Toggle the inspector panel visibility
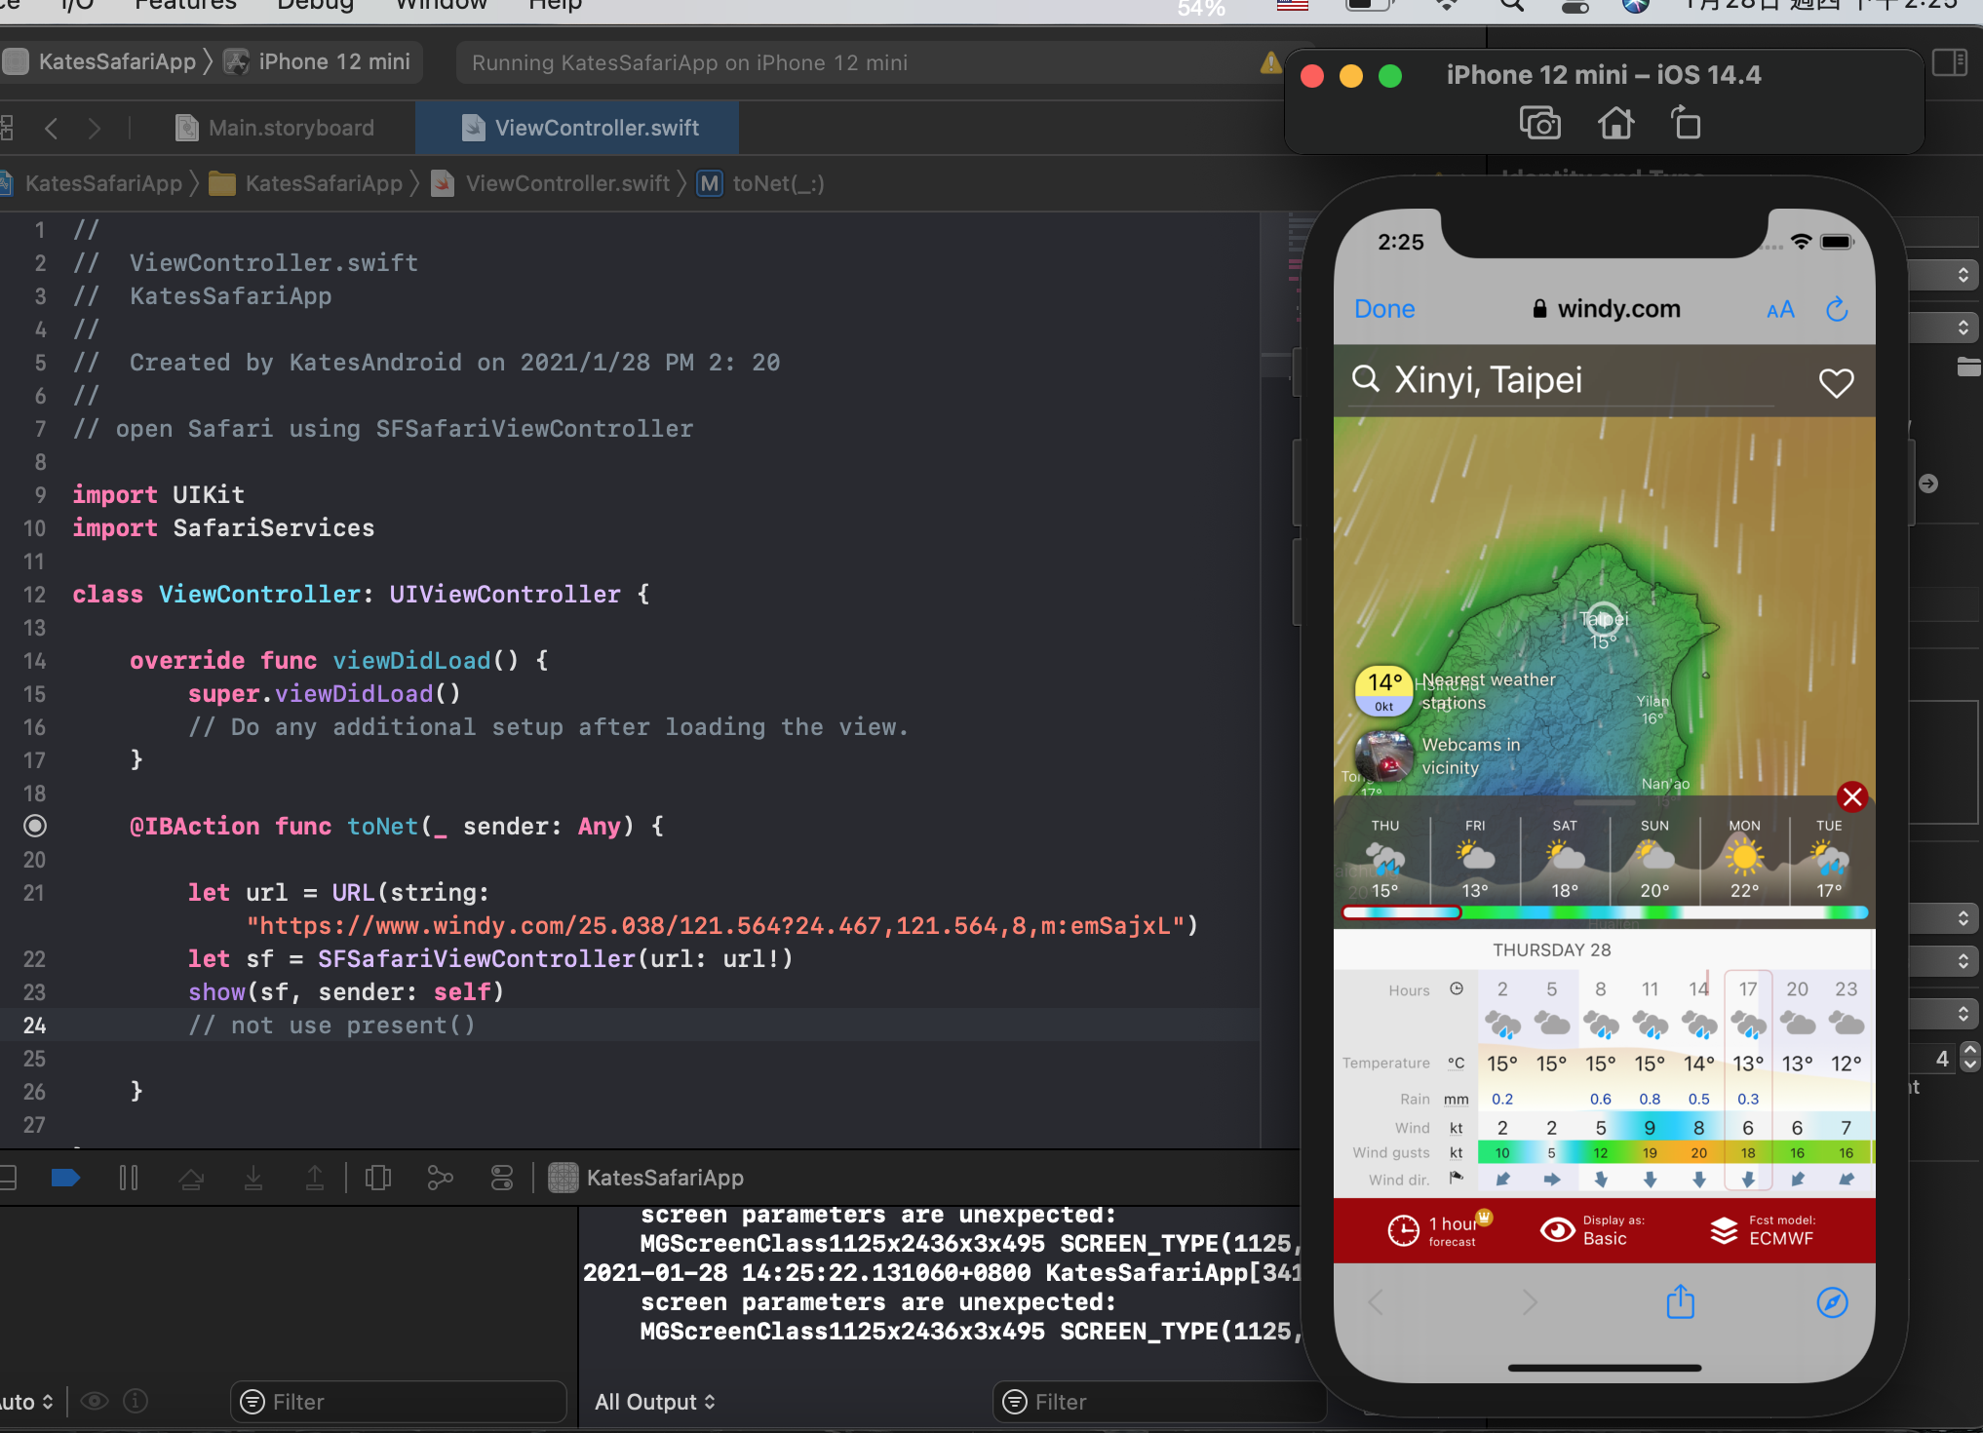 click(x=1949, y=63)
